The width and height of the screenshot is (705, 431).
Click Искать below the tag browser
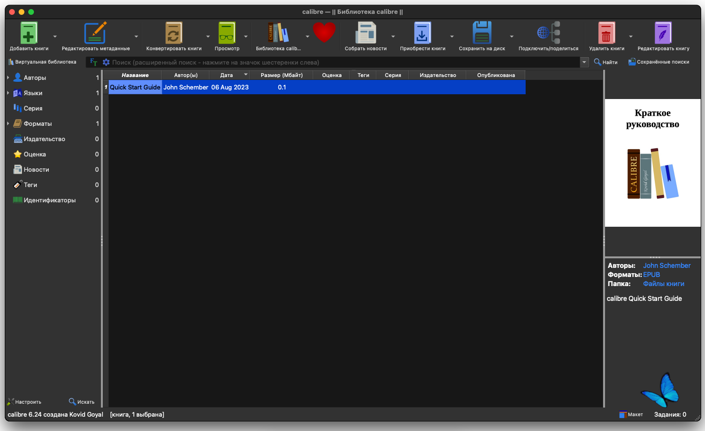[x=82, y=402]
